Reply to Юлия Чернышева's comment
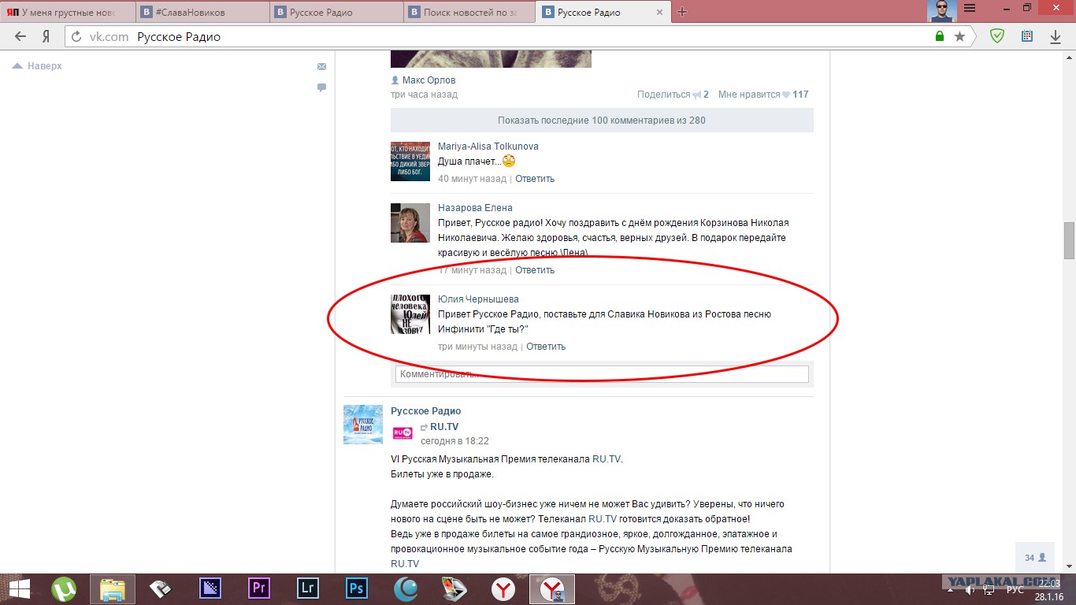This screenshot has width=1076, height=605. [546, 347]
